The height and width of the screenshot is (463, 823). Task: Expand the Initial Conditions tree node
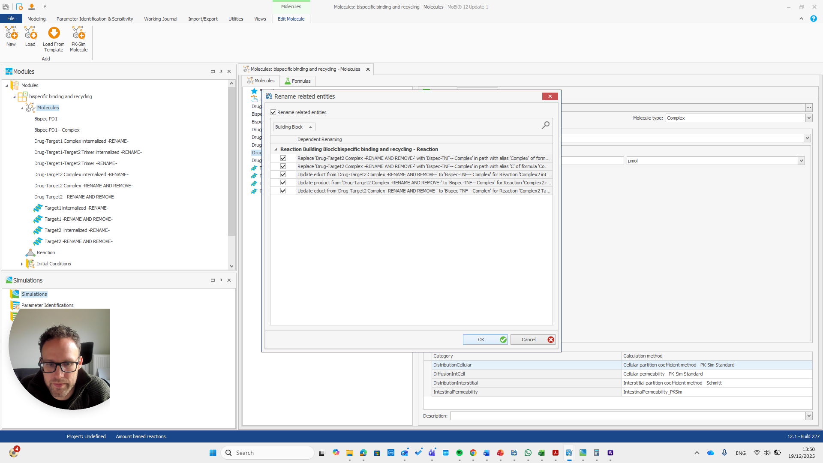22,264
